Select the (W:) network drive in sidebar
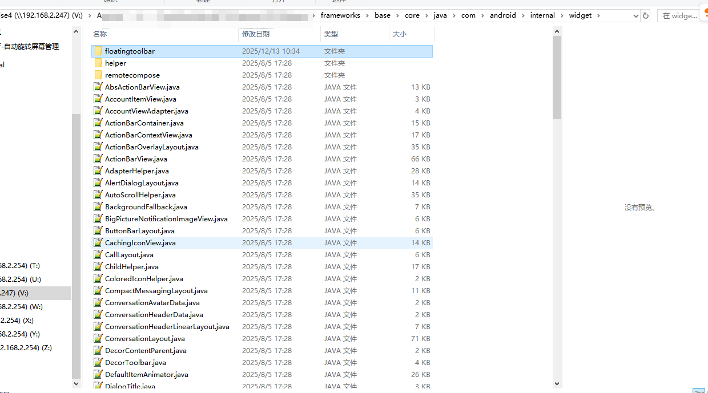The image size is (708, 393). (x=21, y=307)
